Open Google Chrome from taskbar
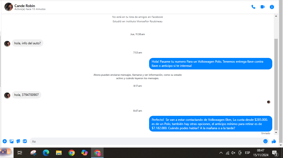The width and height of the screenshot is (283, 158). 72,153
